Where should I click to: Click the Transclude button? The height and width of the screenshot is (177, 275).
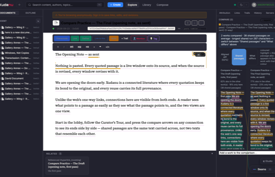coord(62,39)
